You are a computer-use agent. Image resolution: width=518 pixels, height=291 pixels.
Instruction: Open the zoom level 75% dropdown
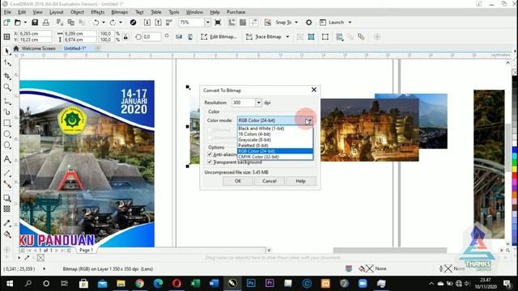207,23
